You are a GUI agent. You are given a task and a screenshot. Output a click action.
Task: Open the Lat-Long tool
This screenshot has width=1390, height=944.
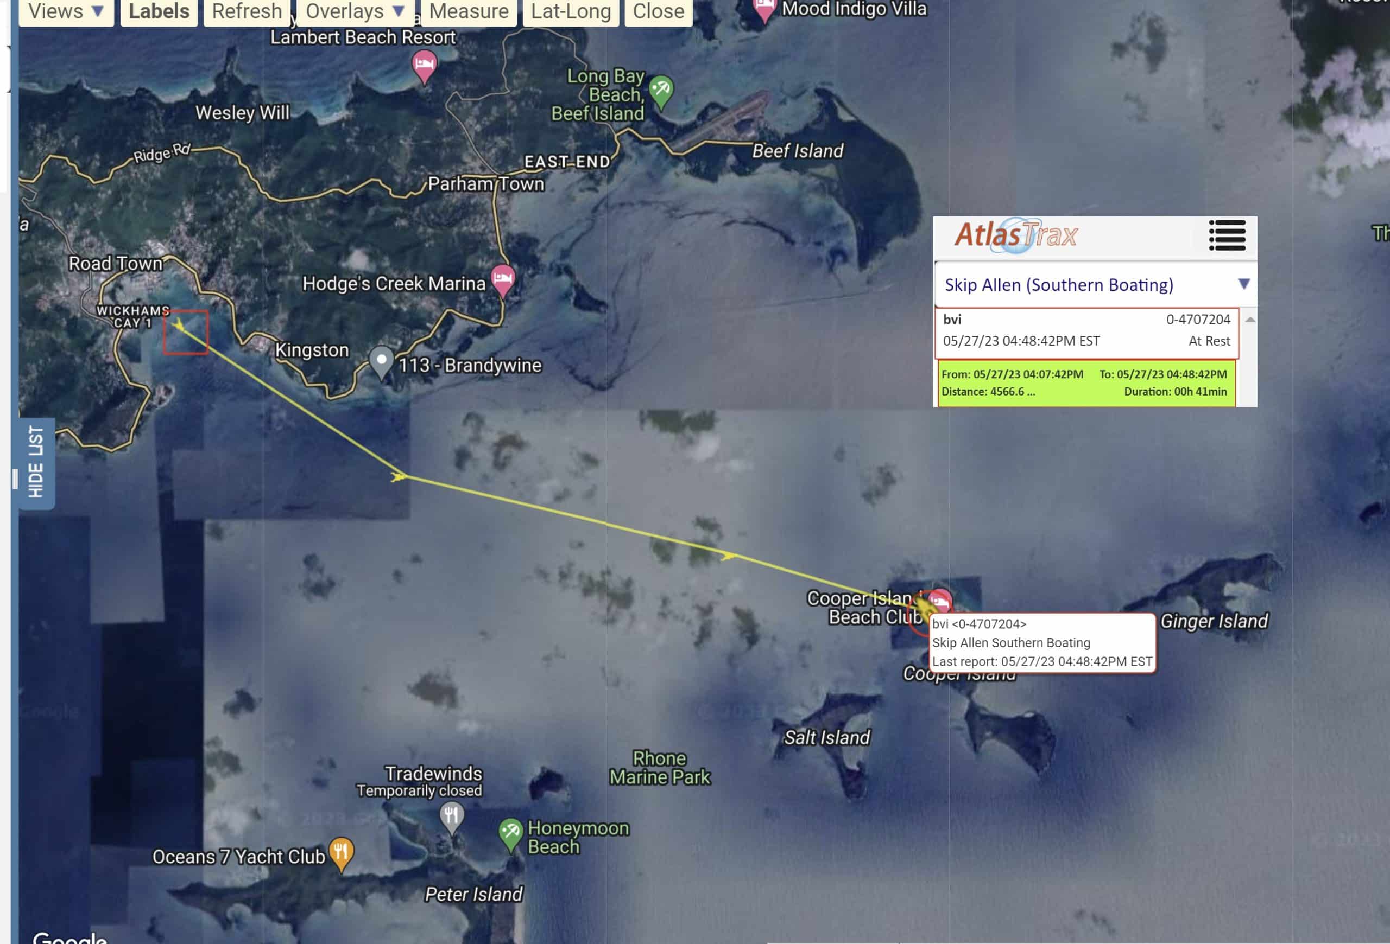[571, 11]
